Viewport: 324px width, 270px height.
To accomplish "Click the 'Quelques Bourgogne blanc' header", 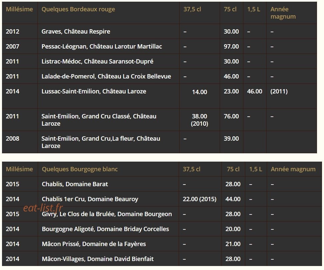I will (80, 169).
